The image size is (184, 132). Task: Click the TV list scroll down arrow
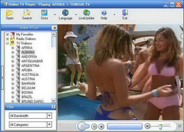tap(53, 101)
